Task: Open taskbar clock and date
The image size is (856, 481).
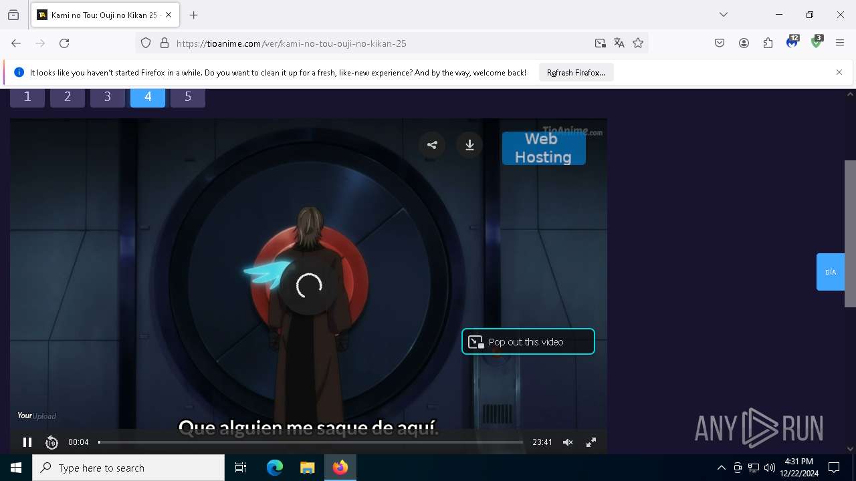Action: 799,468
